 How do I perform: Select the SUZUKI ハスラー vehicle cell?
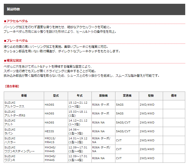click(x=24, y=140)
